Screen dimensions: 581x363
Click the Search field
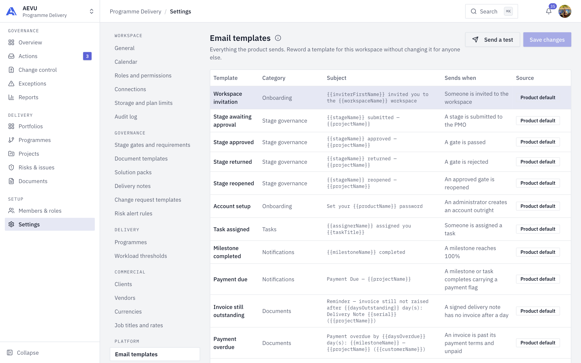(491, 11)
